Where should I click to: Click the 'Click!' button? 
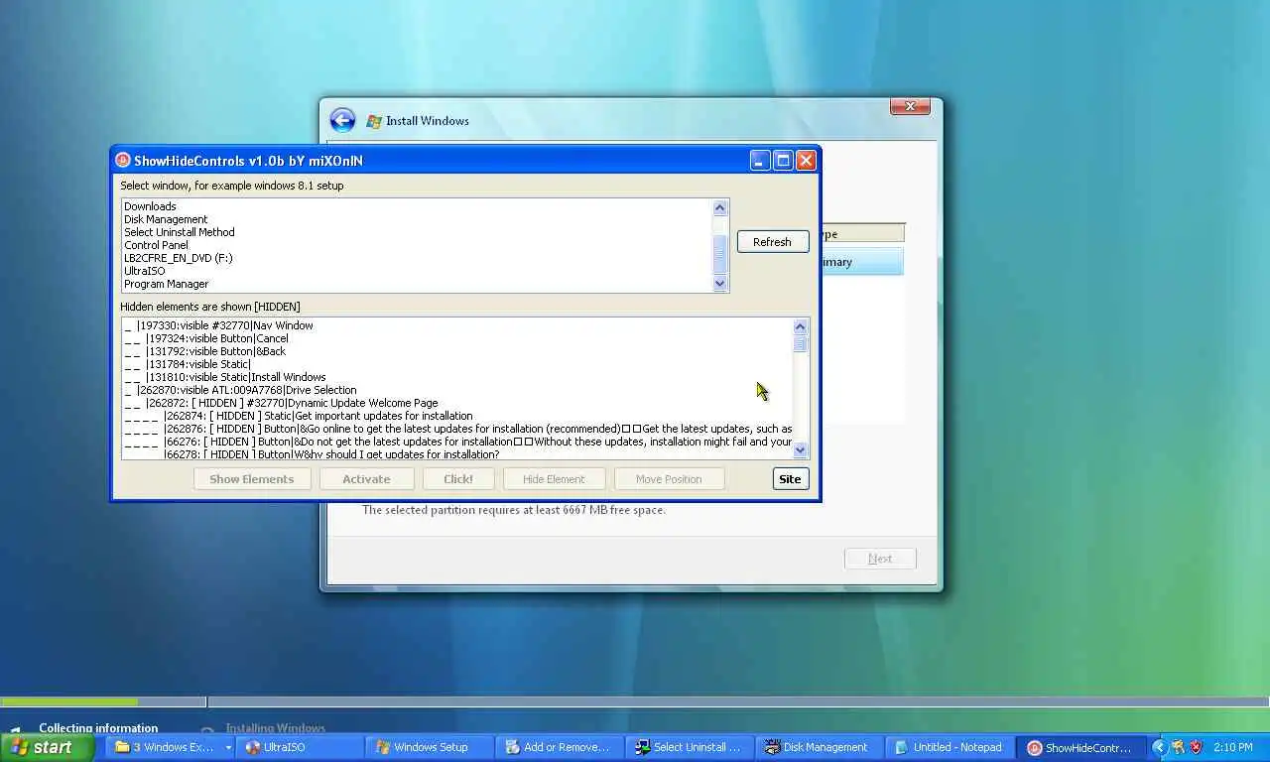tap(457, 479)
